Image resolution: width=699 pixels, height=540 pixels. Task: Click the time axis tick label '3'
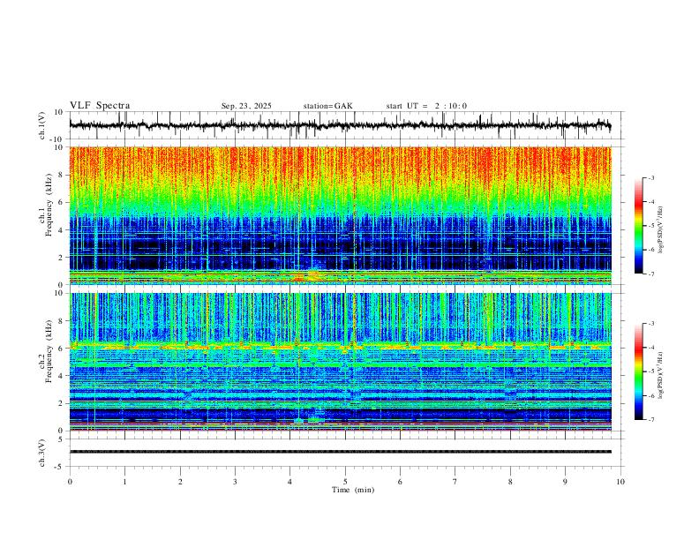coord(235,482)
